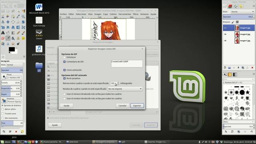Image resolution: width=256 pixels, height=144 pixels.
Task: Select the Flip tool
Action: (x=18, y=27)
